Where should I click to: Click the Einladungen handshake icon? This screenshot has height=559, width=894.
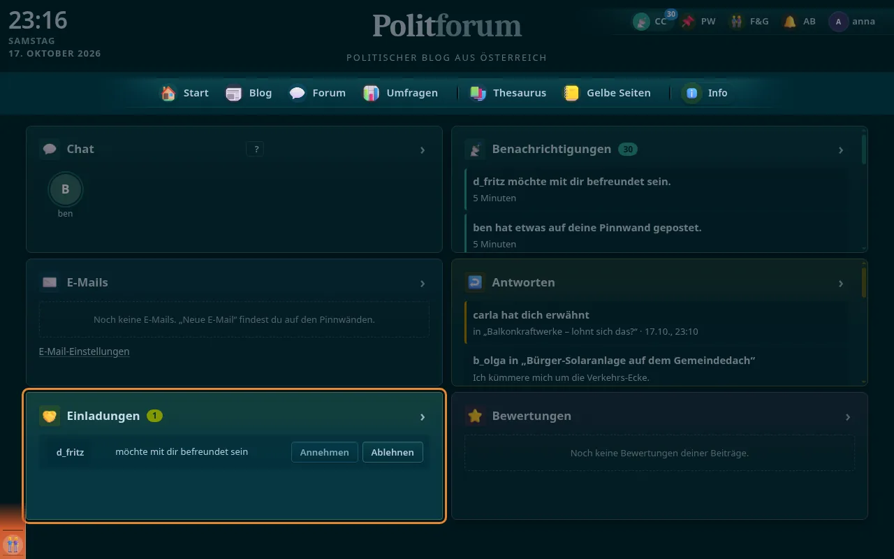coord(50,416)
